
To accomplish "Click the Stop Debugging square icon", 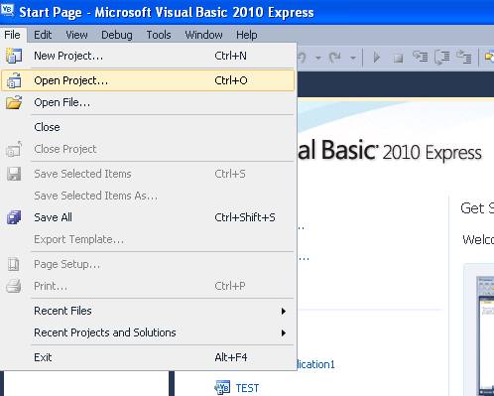I will coord(398,59).
